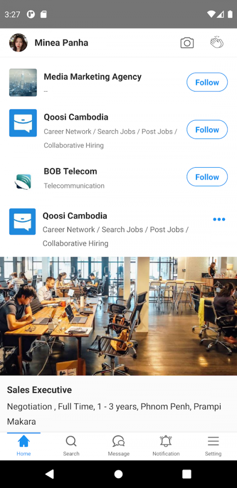Follow Media Marketing Agency
Screen dimensions: 237x488
pos(207,82)
